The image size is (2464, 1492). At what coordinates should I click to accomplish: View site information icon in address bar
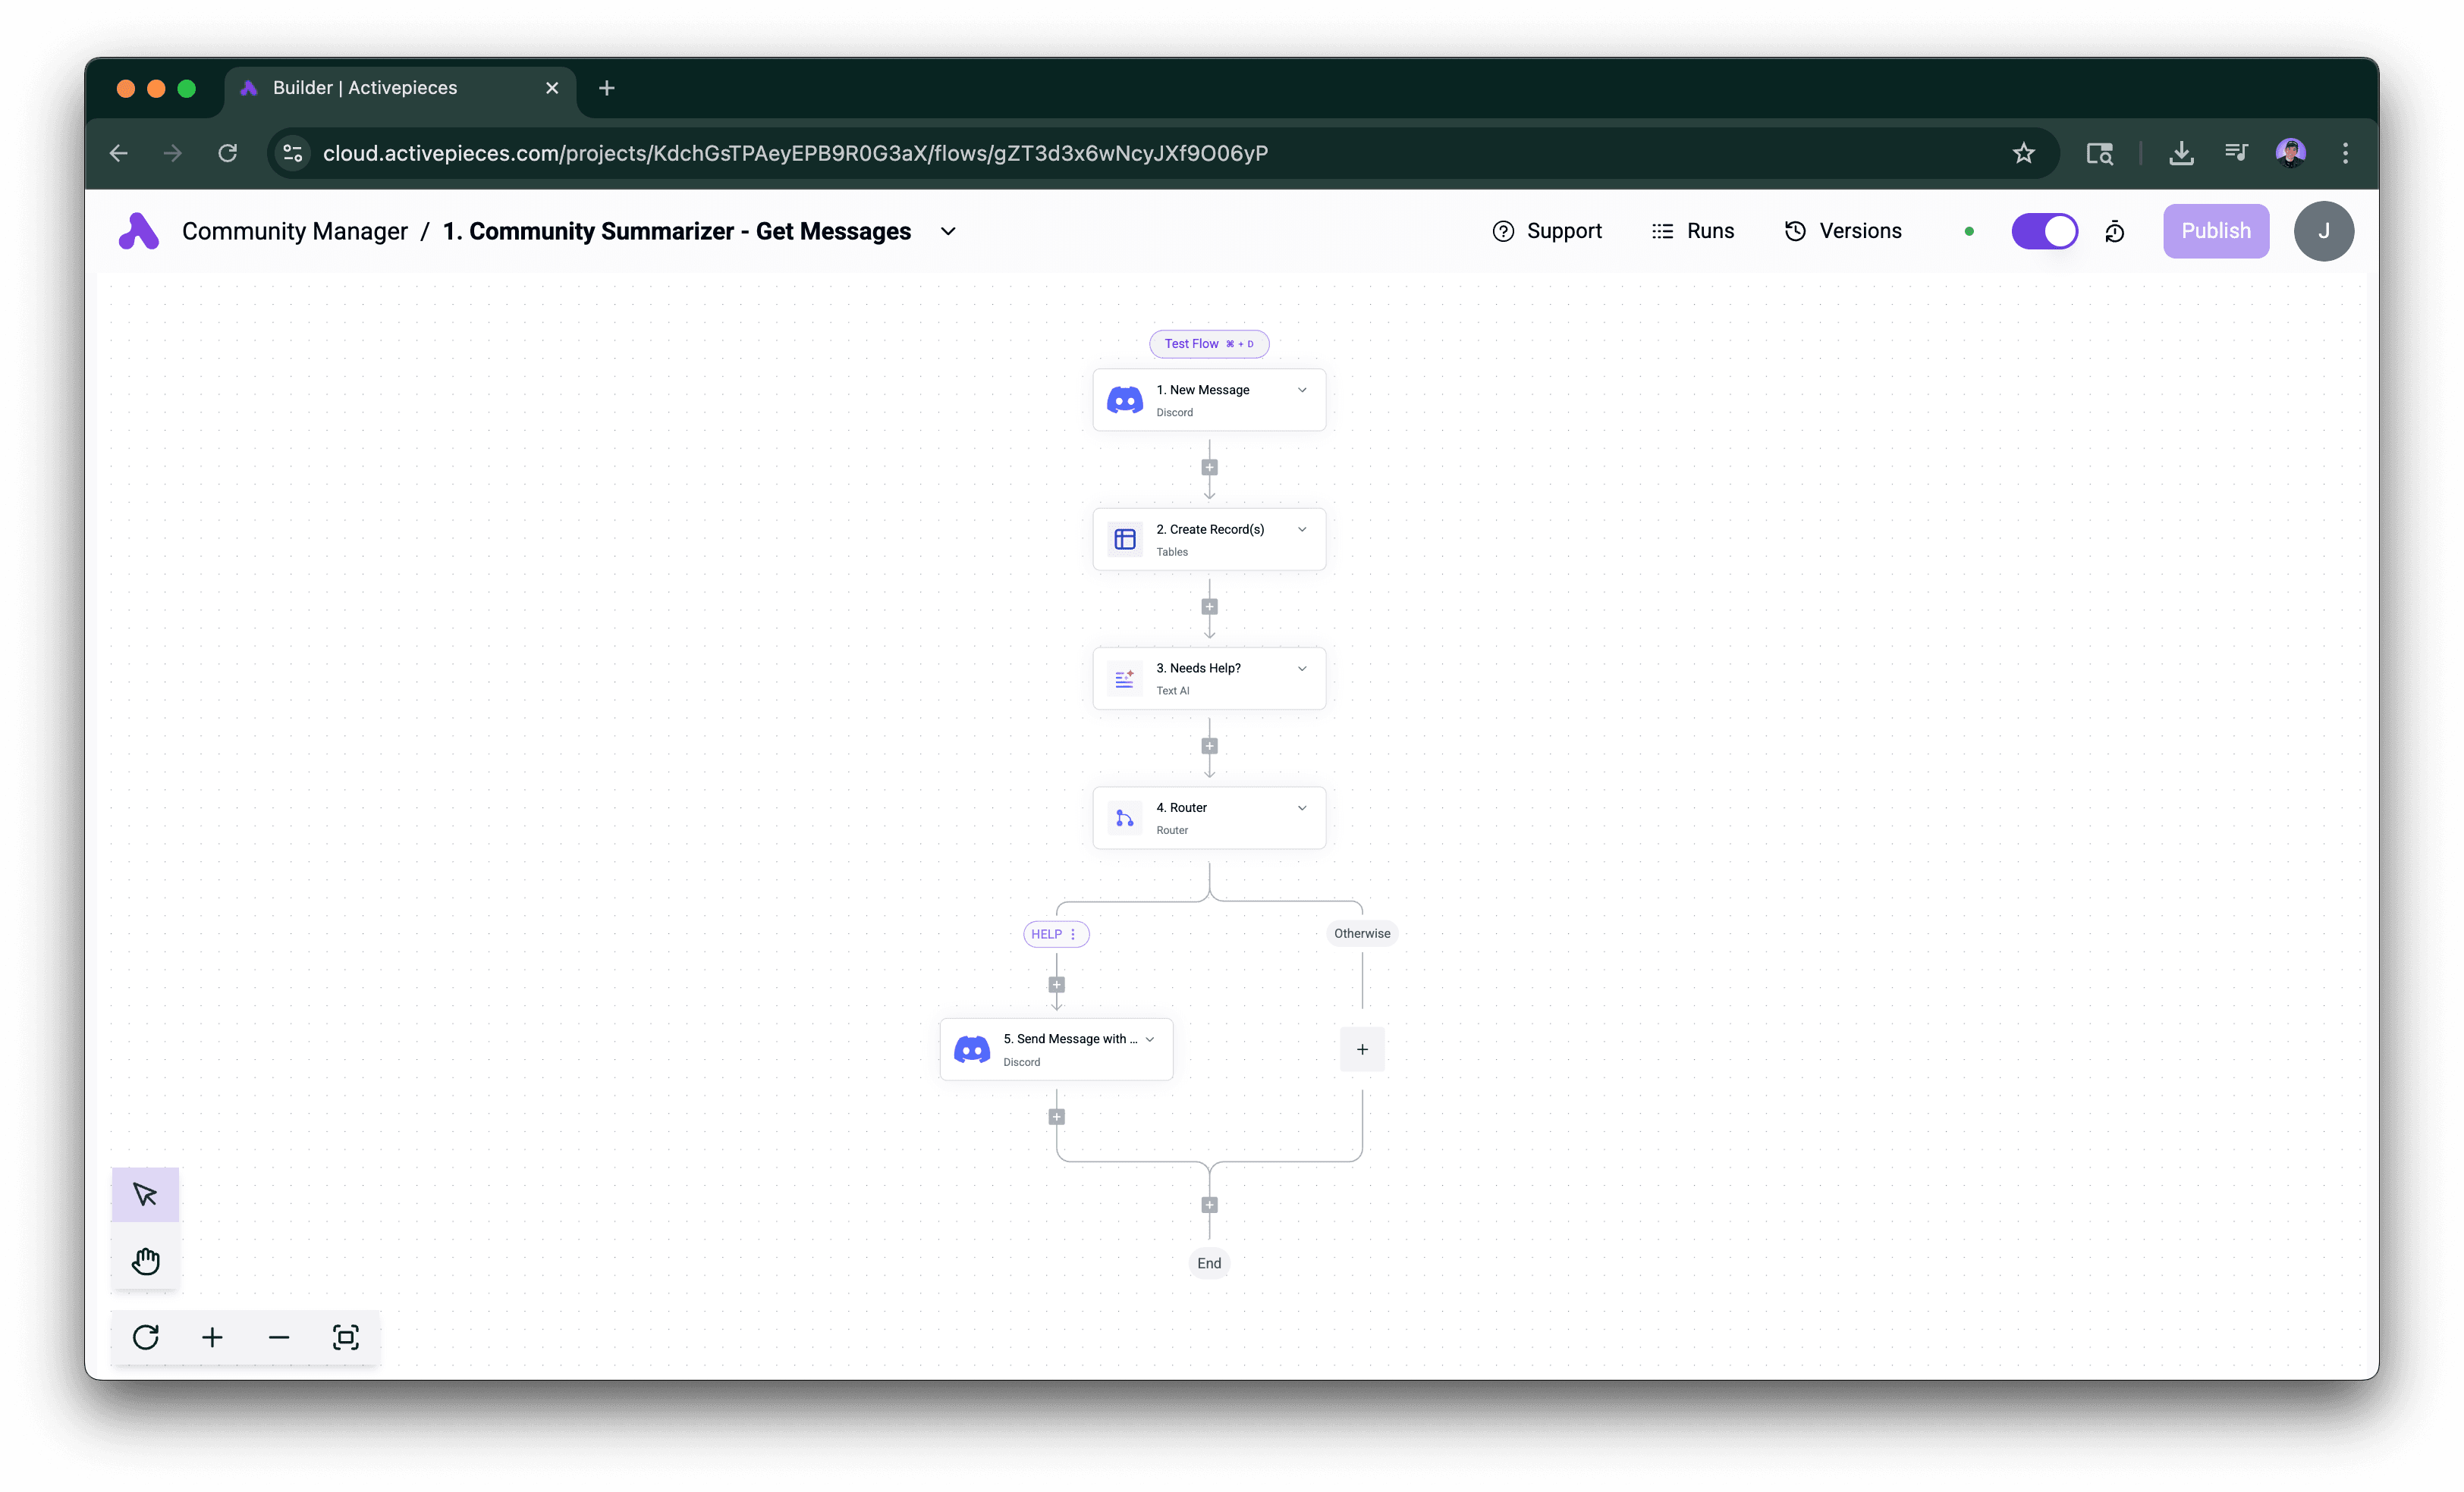pos(293,153)
